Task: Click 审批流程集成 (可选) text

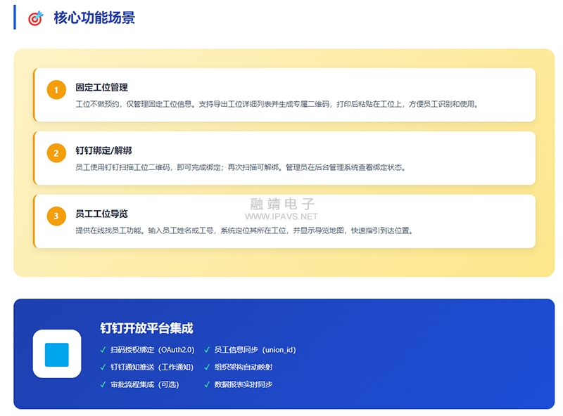Action: (x=145, y=384)
